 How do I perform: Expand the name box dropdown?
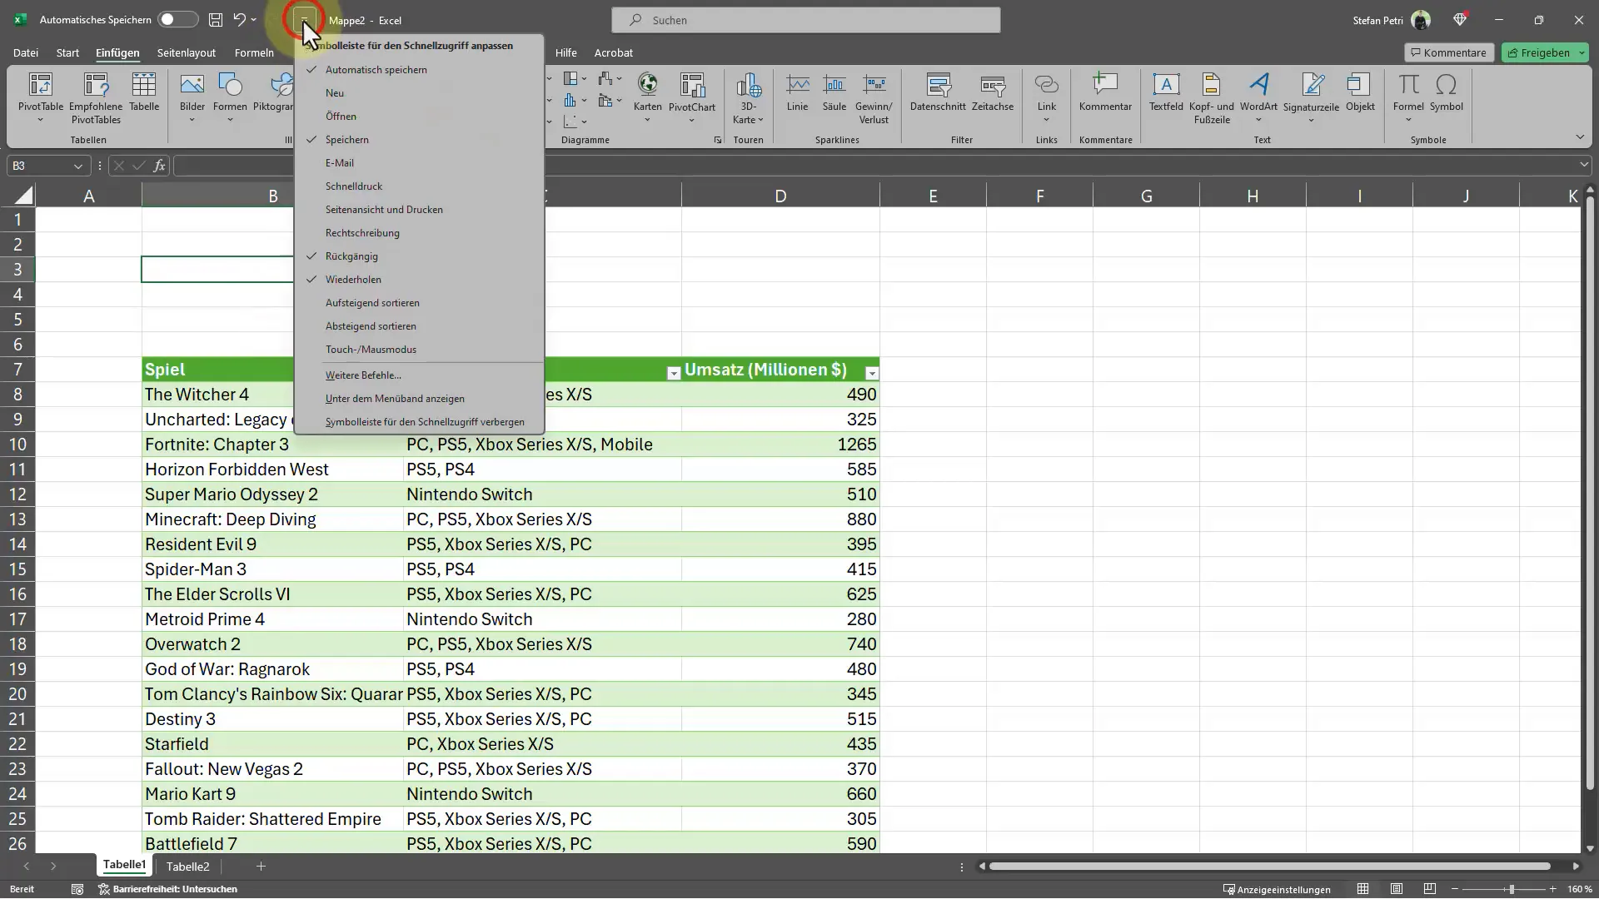pyautogui.click(x=77, y=166)
